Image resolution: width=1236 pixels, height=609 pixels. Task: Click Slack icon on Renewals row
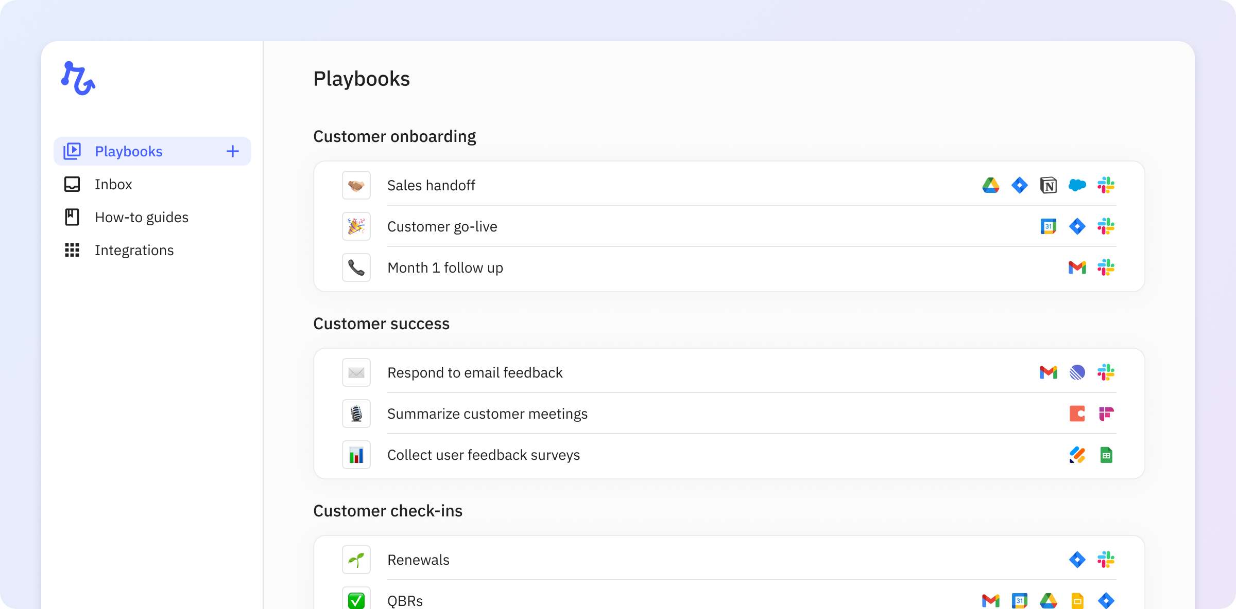point(1106,560)
